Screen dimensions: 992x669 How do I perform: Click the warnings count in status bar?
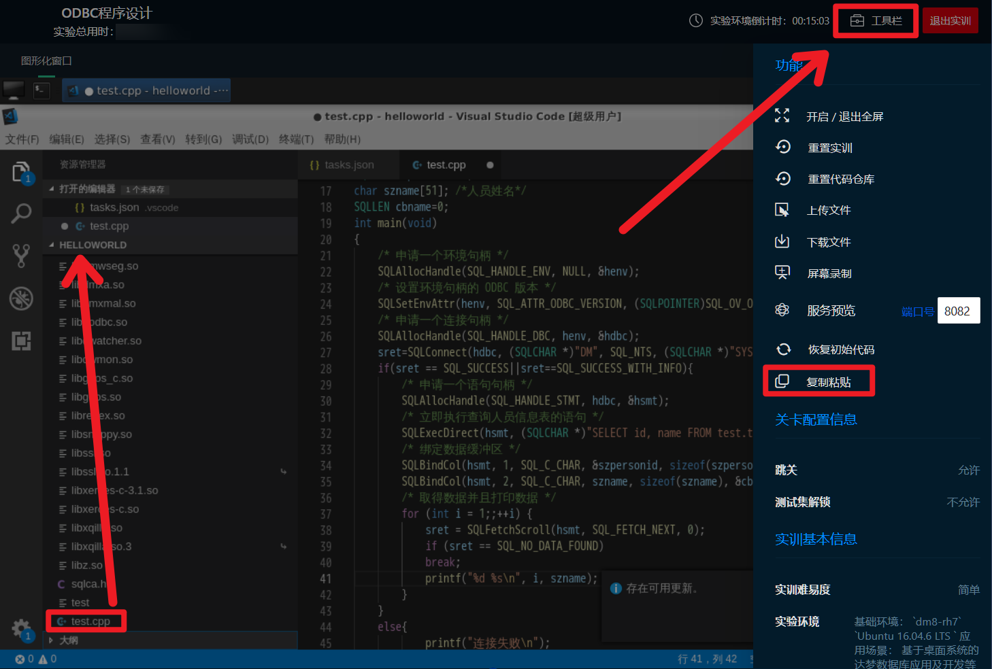pyautogui.click(x=48, y=659)
